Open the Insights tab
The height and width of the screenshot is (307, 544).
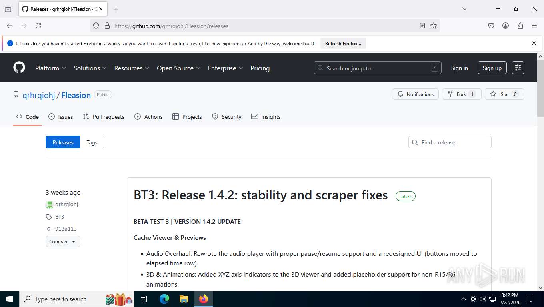tap(266, 117)
